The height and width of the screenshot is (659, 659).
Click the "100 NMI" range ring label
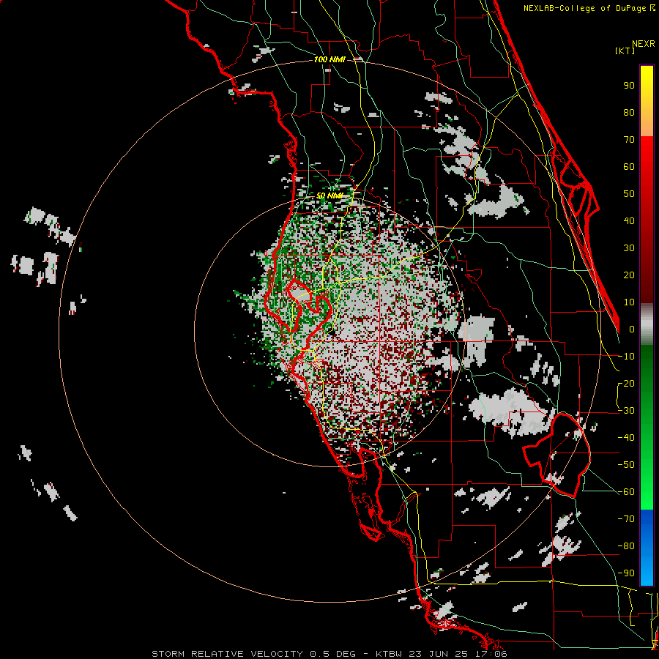(329, 60)
